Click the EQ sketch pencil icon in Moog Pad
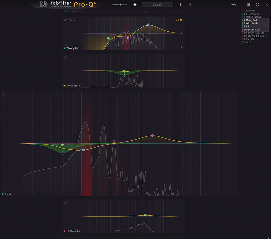The width and height of the screenshot is (271, 239). pyautogui.click(x=65, y=44)
